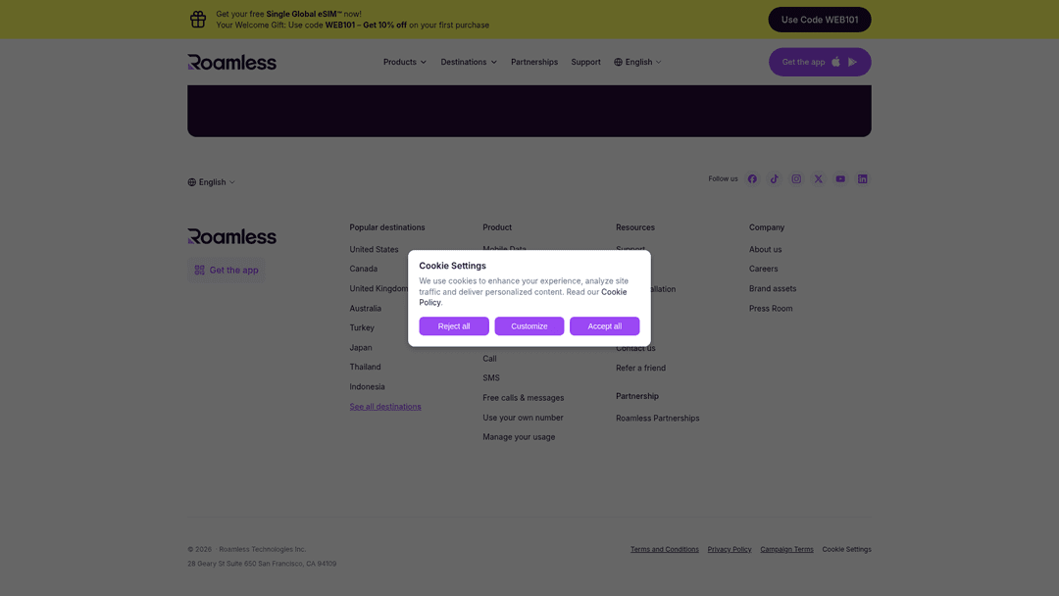
Task: Open the Instagram profile icon
Action: point(796,178)
